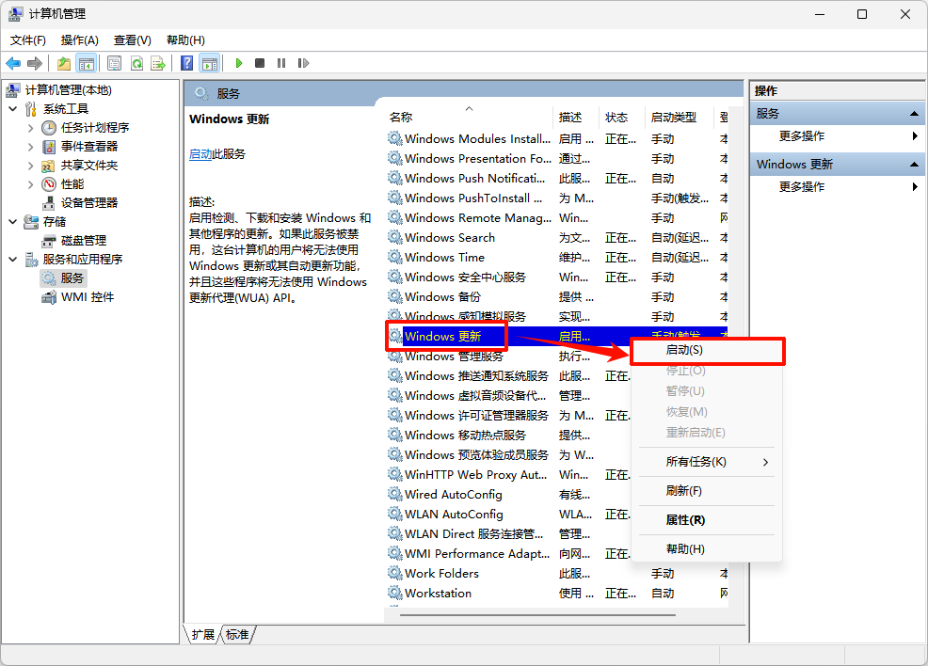
Task: Click the Start Service green play icon
Action: click(238, 63)
